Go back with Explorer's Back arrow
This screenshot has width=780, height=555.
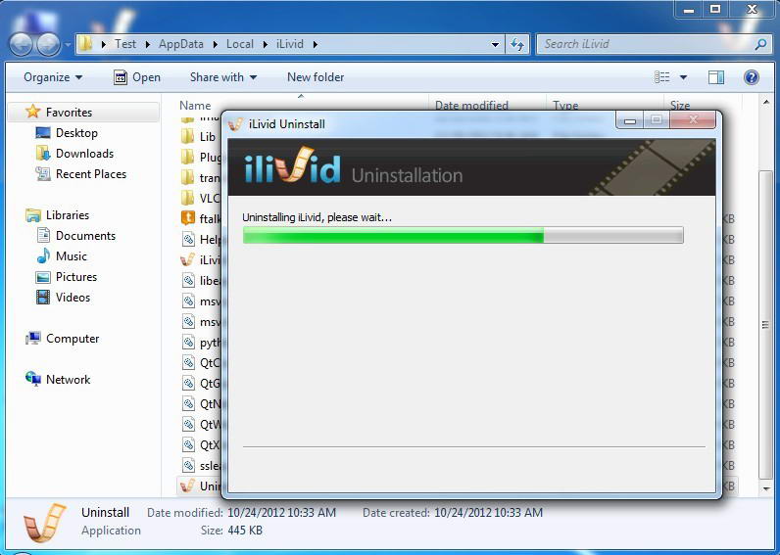click(x=22, y=44)
